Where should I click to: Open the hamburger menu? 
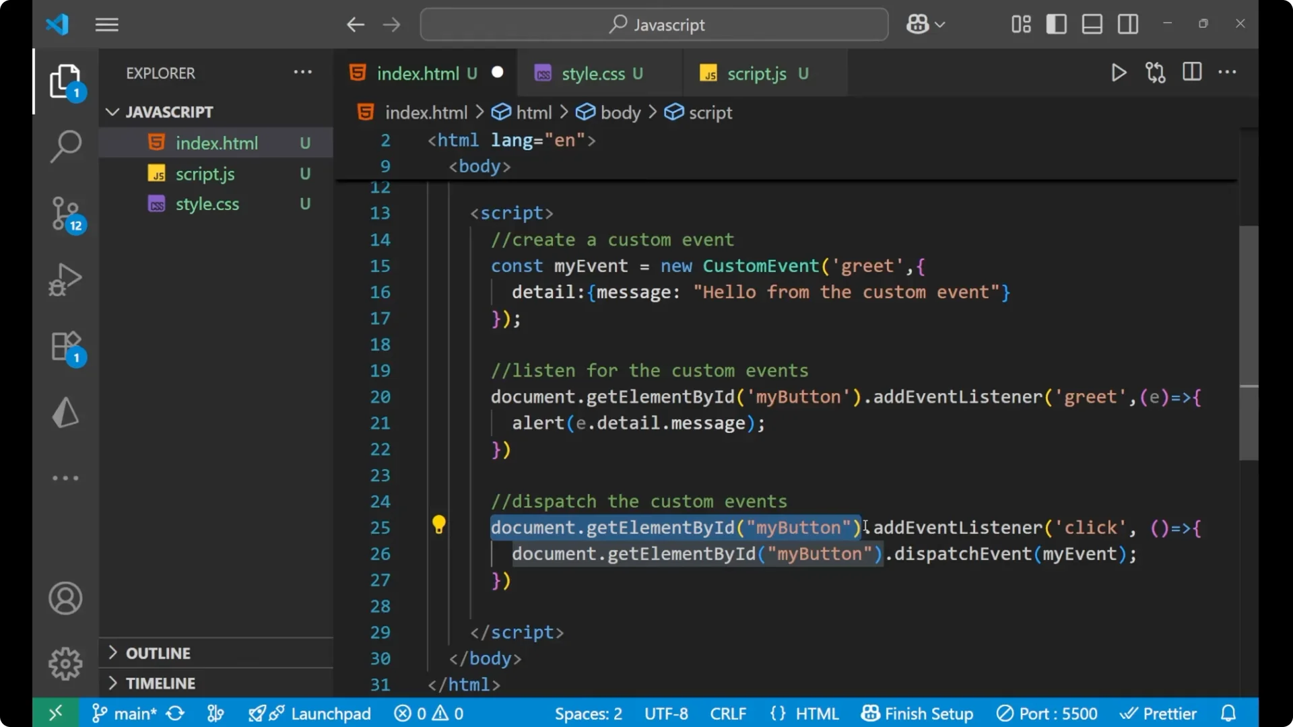tap(106, 24)
